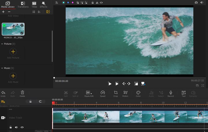Click the cyan color marker dot
This screenshot has width=208, height=132.
[64, 3]
